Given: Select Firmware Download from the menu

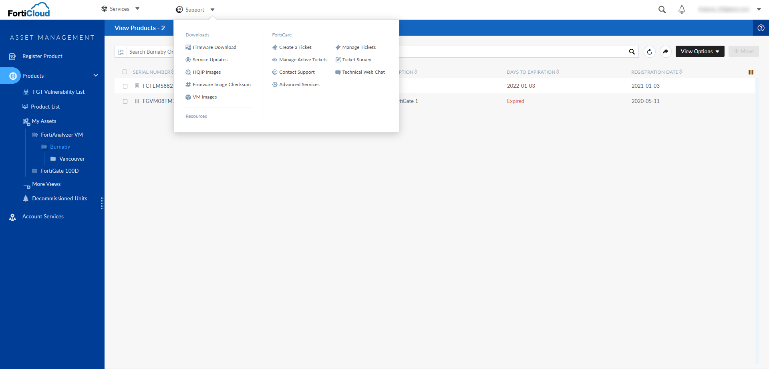Looking at the screenshot, I should 211,47.
